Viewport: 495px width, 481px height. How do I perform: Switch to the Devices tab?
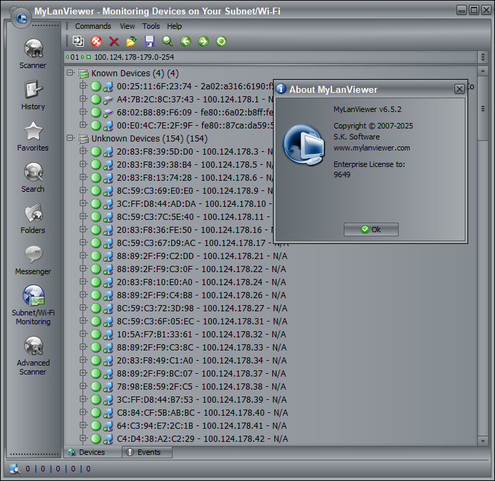(93, 452)
